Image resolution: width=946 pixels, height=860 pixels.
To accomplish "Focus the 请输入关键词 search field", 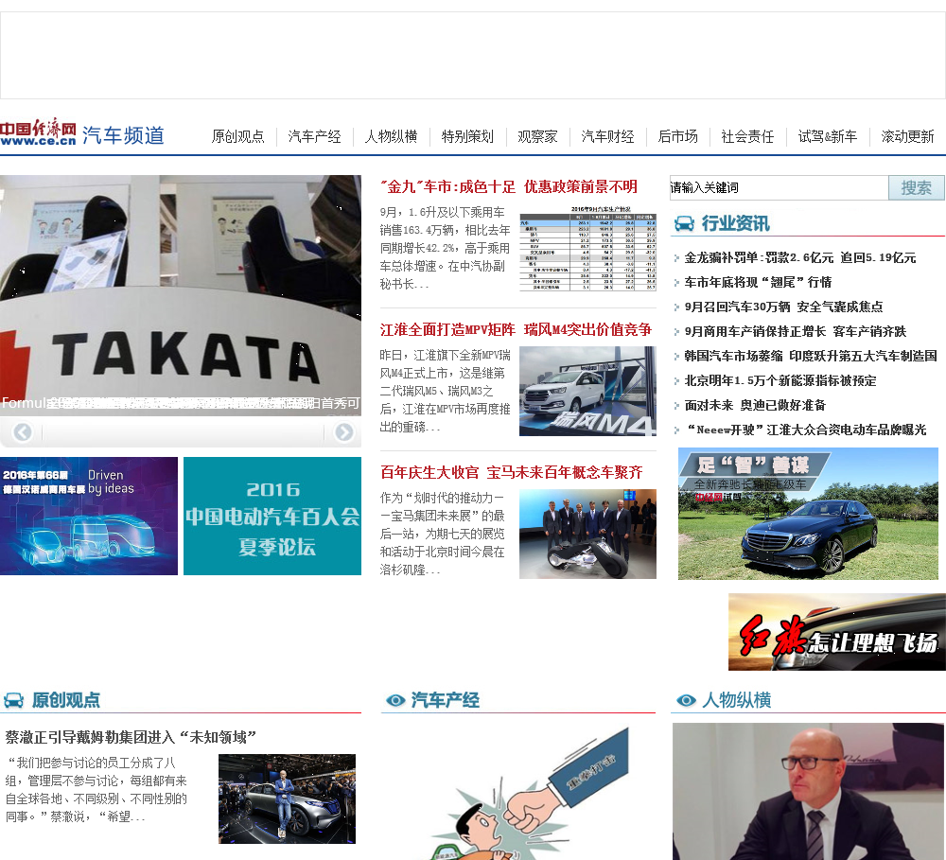I will pos(779,187).
